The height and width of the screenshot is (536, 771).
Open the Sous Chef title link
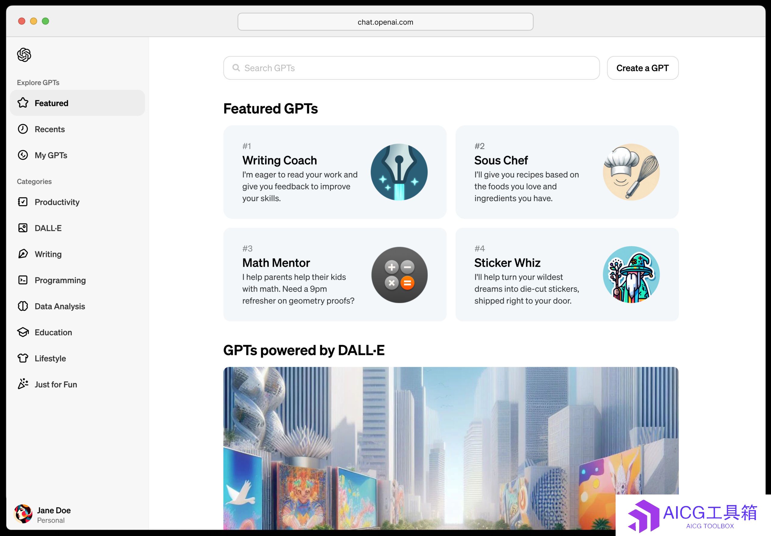tap(501, 160)
